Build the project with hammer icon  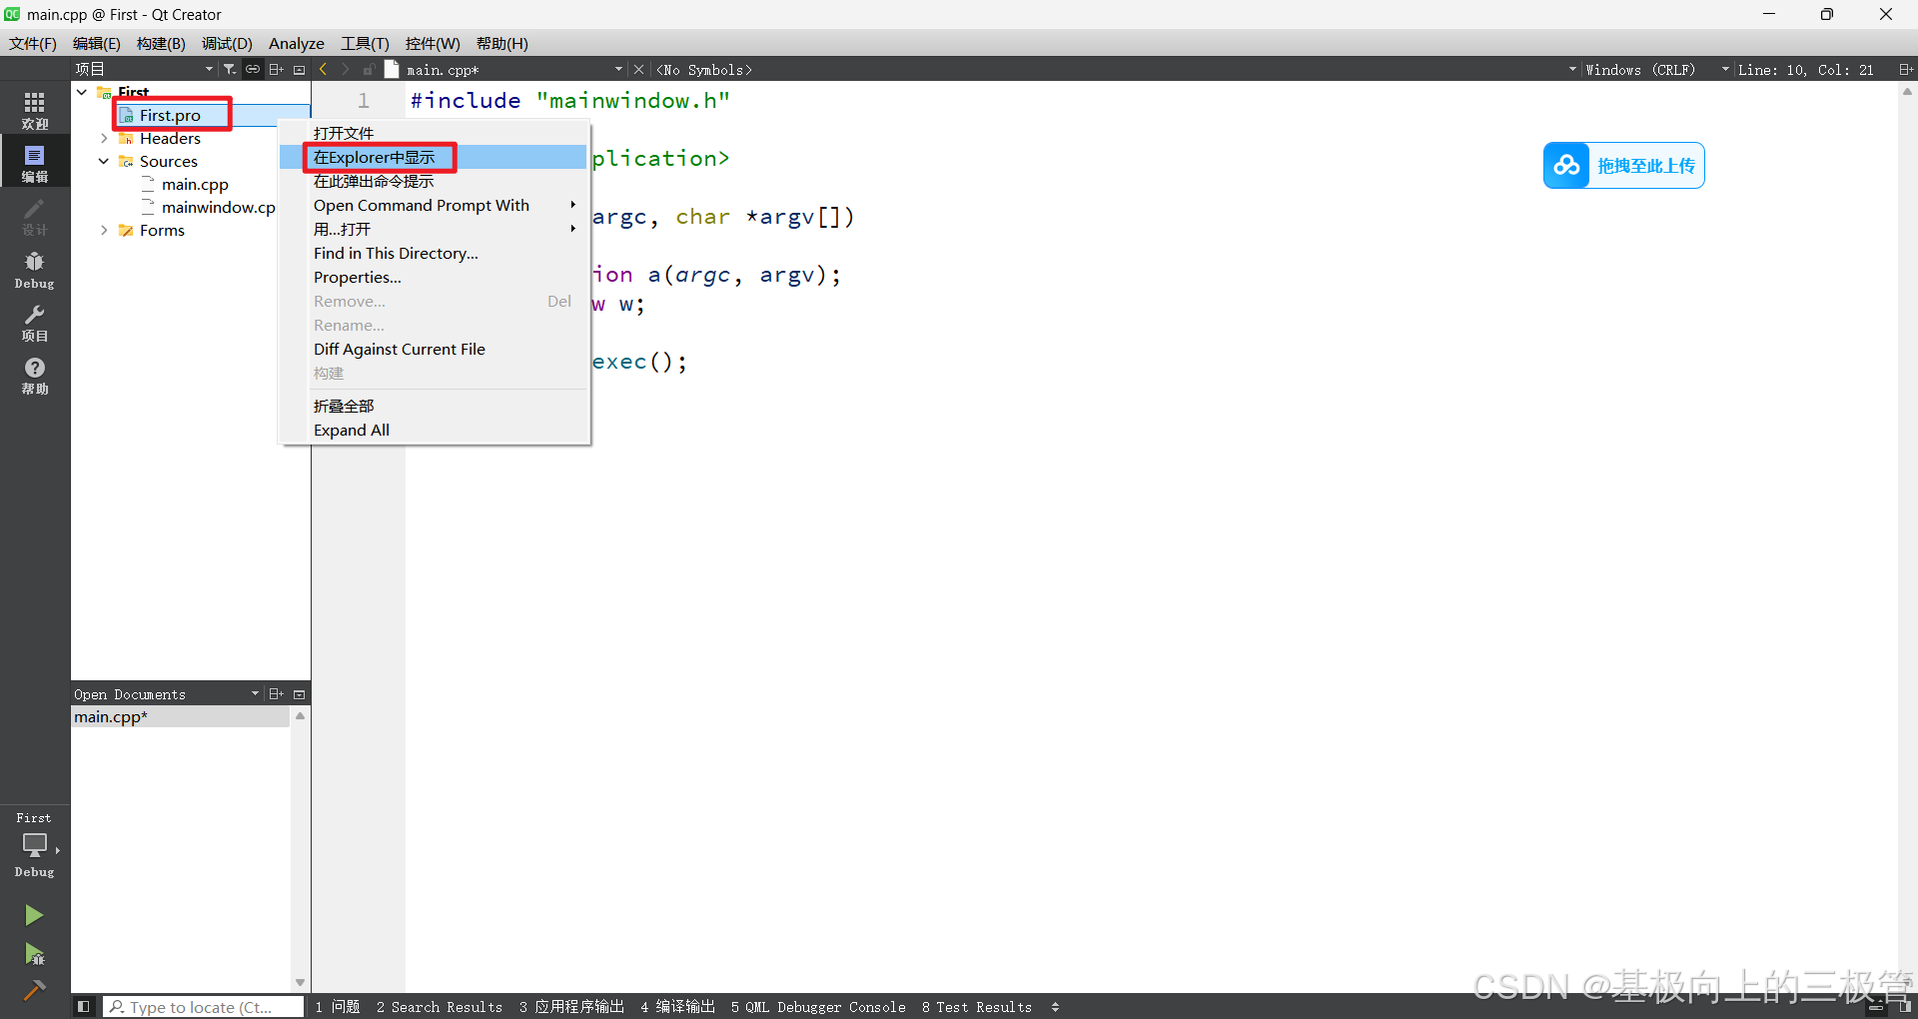click(x=34, y=990)
